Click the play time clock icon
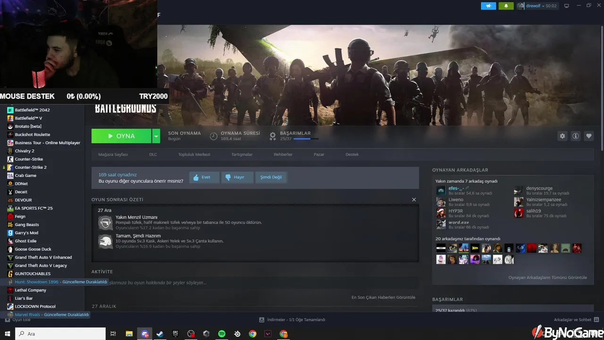This screenshot has height=340, width=604. tap(213, 136)
